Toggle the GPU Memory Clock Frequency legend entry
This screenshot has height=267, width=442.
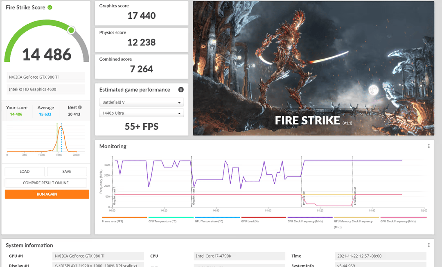[x=356, y=222]
